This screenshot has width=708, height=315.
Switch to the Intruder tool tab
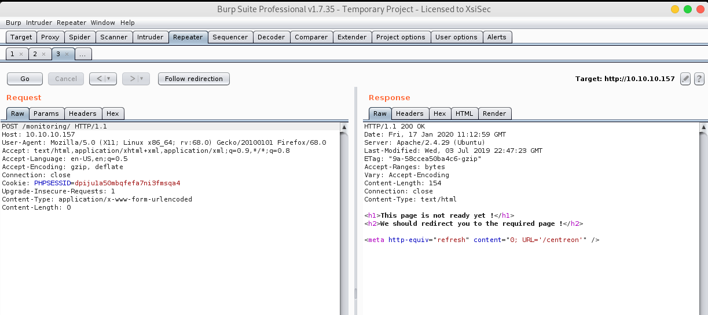coord(151,37)
